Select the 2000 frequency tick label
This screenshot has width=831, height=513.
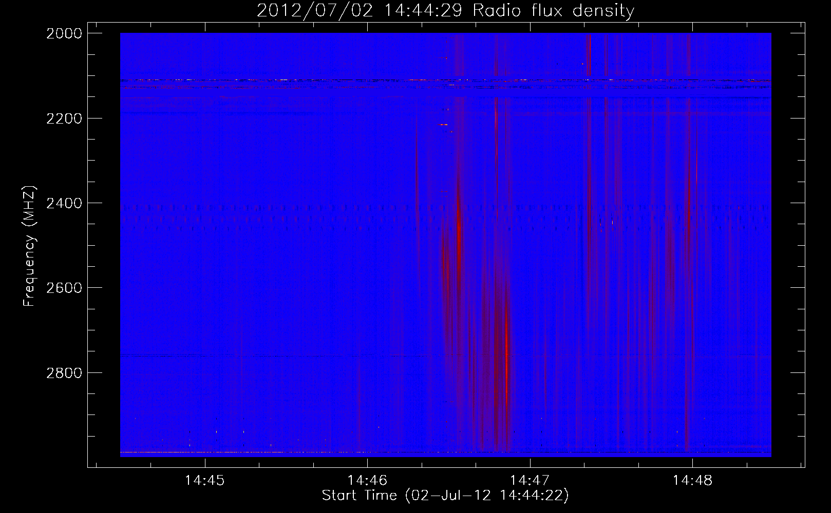click(64, 33)
